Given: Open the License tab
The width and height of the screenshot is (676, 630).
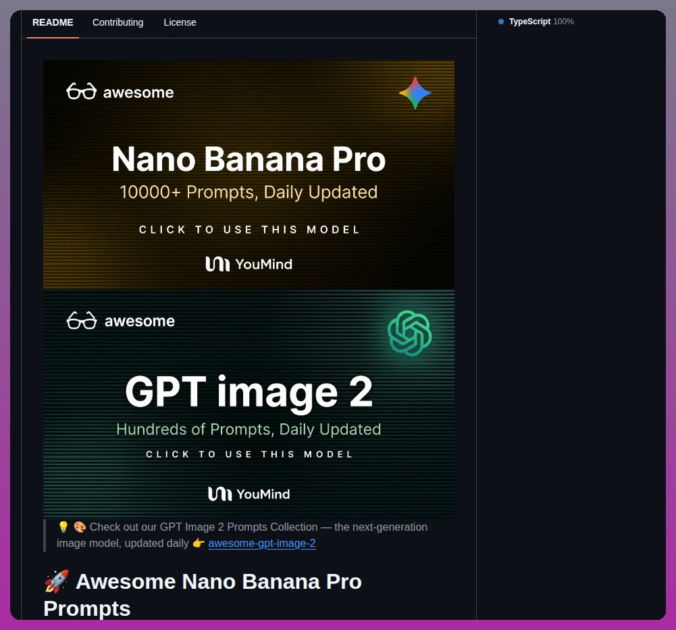Looking at the screenshot, I should click(x=180, y=22).
